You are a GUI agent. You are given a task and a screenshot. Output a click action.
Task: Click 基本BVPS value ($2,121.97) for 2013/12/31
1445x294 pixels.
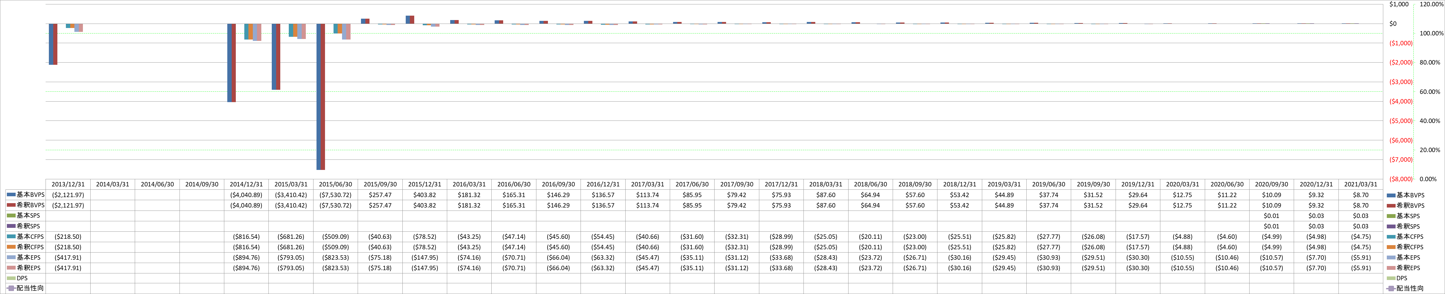coord(68,195)
